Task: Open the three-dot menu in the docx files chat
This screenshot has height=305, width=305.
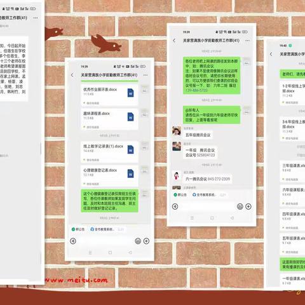Action: coord(146,75)
